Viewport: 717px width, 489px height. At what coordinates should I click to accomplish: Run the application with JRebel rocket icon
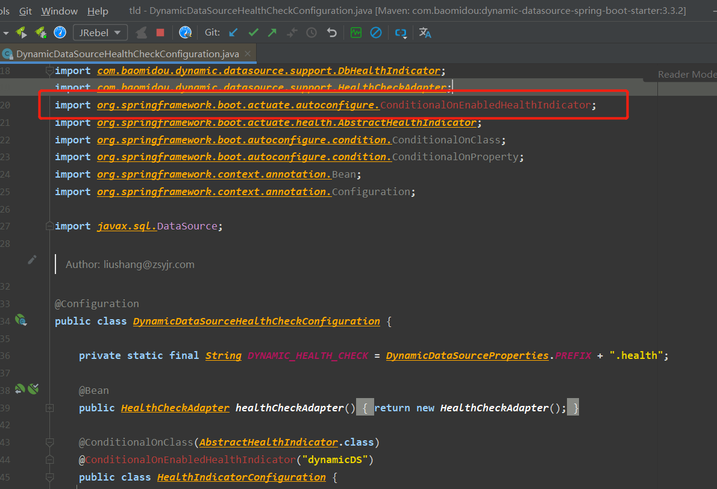[x=20, y=33]
